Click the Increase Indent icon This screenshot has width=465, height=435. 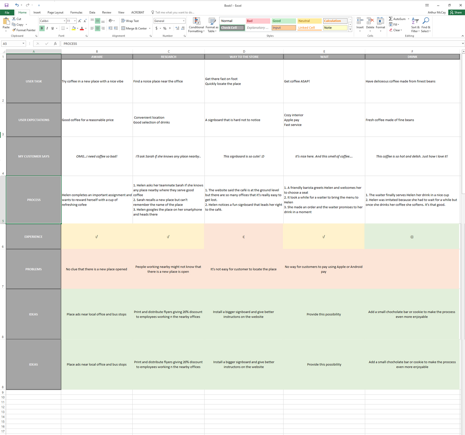tap(116, 28)
